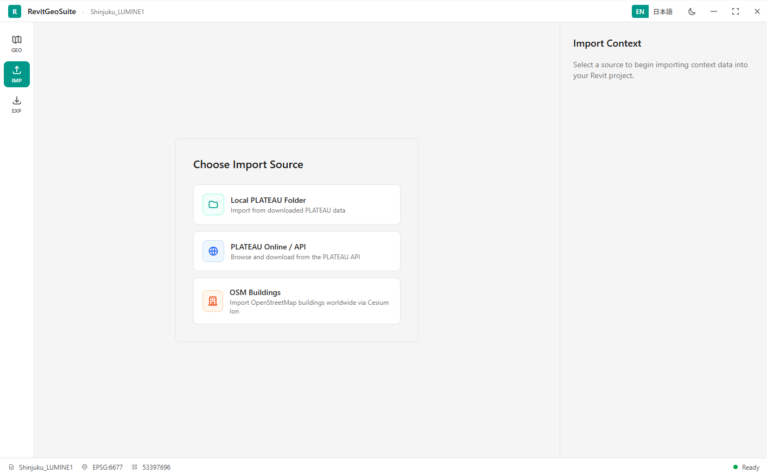
Task: Click the 53397696 mesh code label
Action: tap(156, 467)
